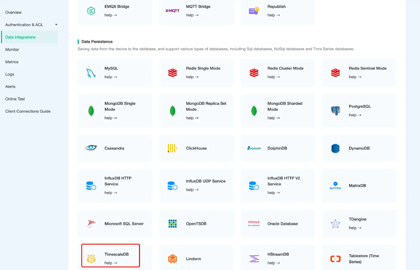Click the PostgreSQL elephant icon
Viewport: 420px width, 270px height.
coord(336,111)
